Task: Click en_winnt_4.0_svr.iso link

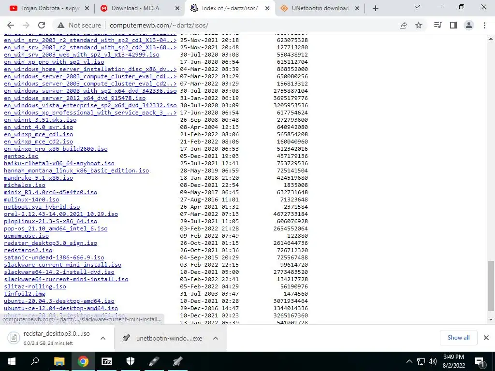Action: (39, 127)
